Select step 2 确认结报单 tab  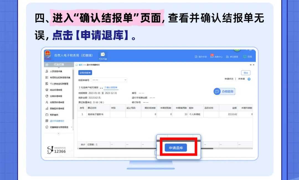pyautogui.click(x=111, y=88)
